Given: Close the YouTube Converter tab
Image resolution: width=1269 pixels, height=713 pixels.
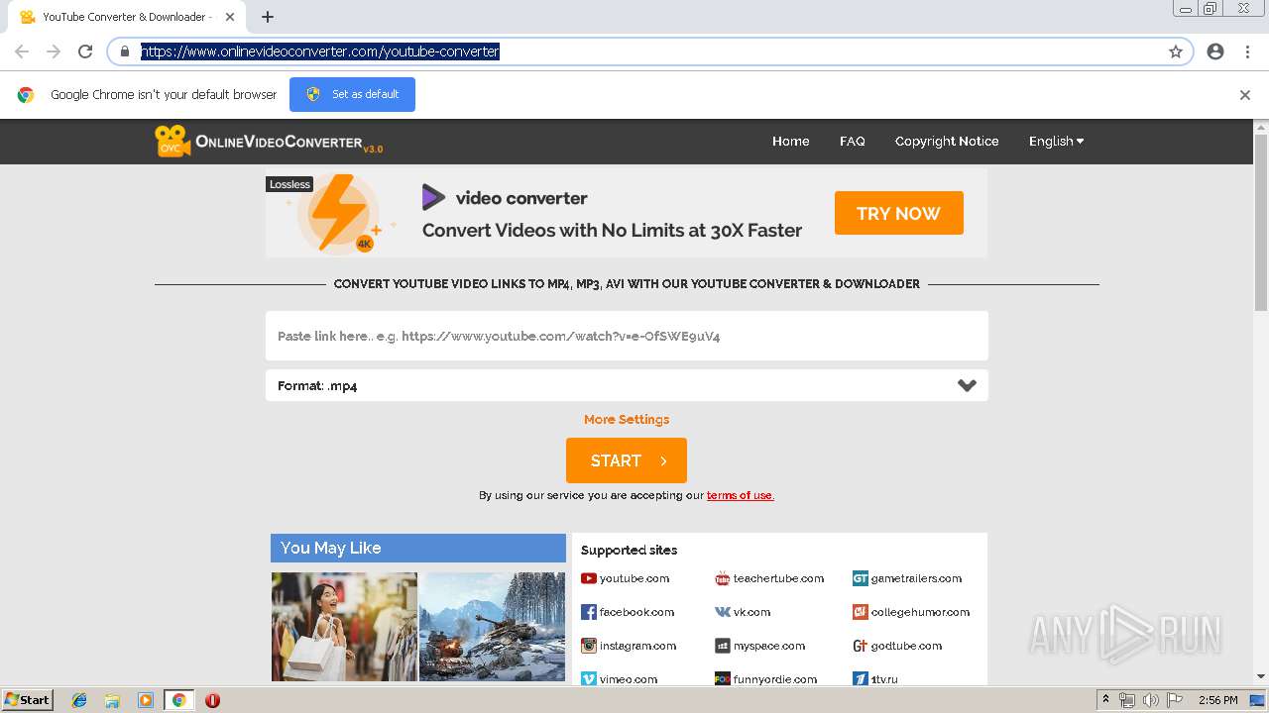Looking at the screenshot, I should click(x=230, y=17).
